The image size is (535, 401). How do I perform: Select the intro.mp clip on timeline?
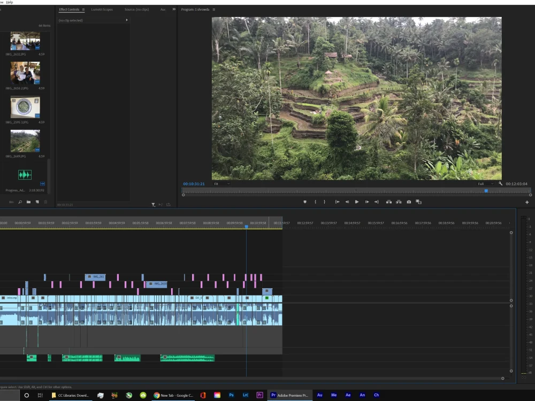click(10, 298)
